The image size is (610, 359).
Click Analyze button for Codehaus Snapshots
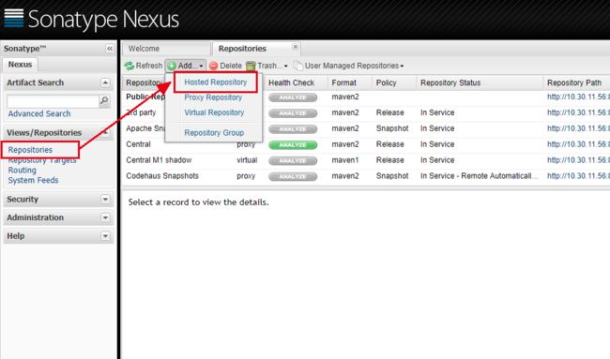click(x=293, y=176)
